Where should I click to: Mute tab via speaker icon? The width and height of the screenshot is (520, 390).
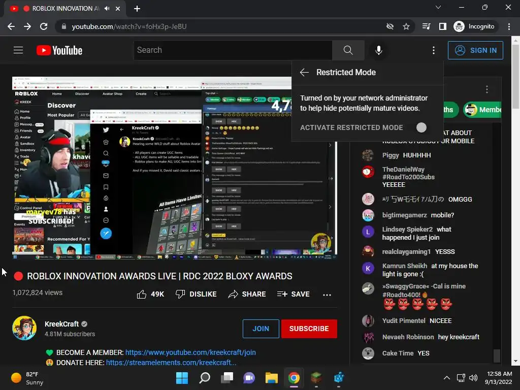[x=107, y=9]
